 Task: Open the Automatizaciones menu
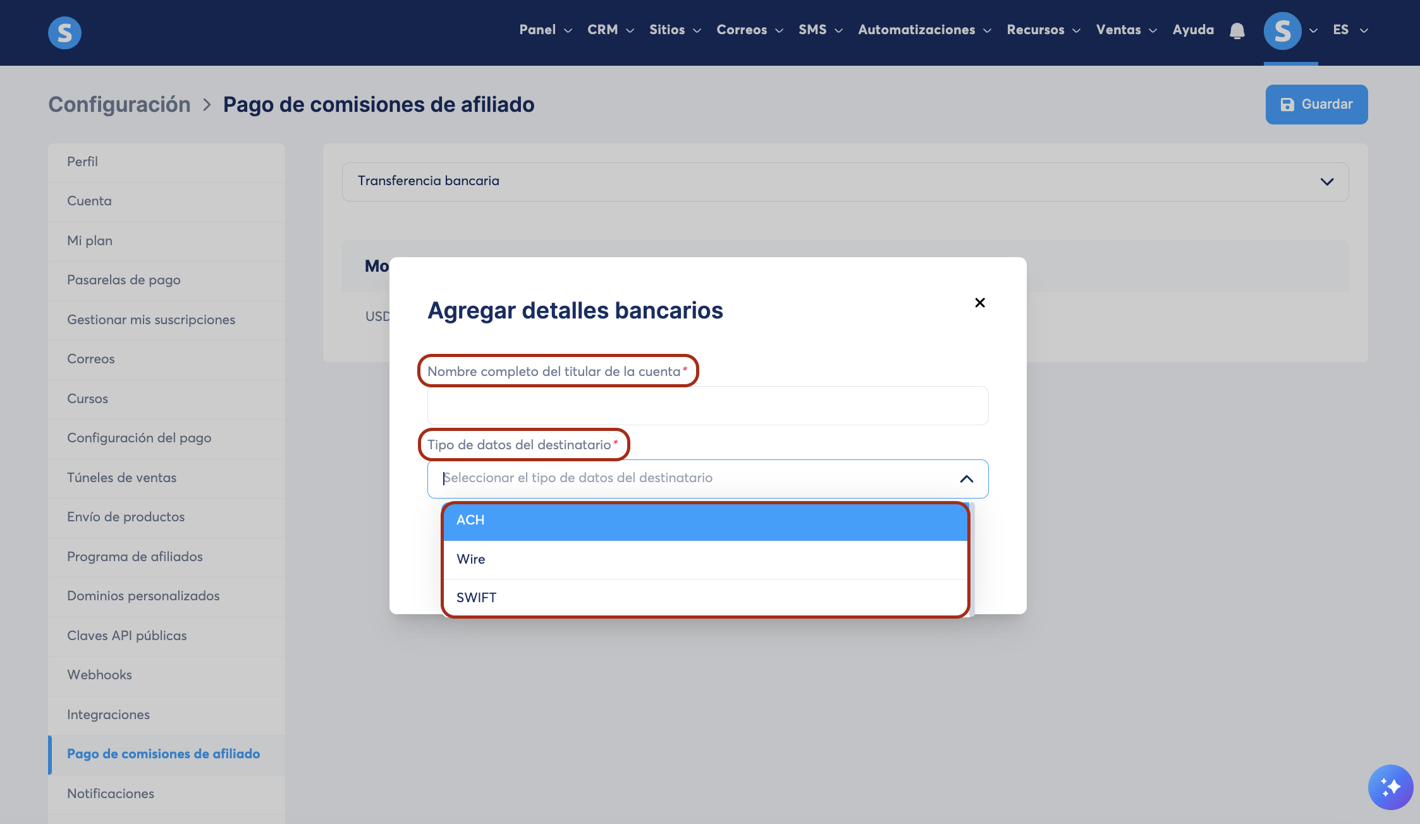[924, 30]
